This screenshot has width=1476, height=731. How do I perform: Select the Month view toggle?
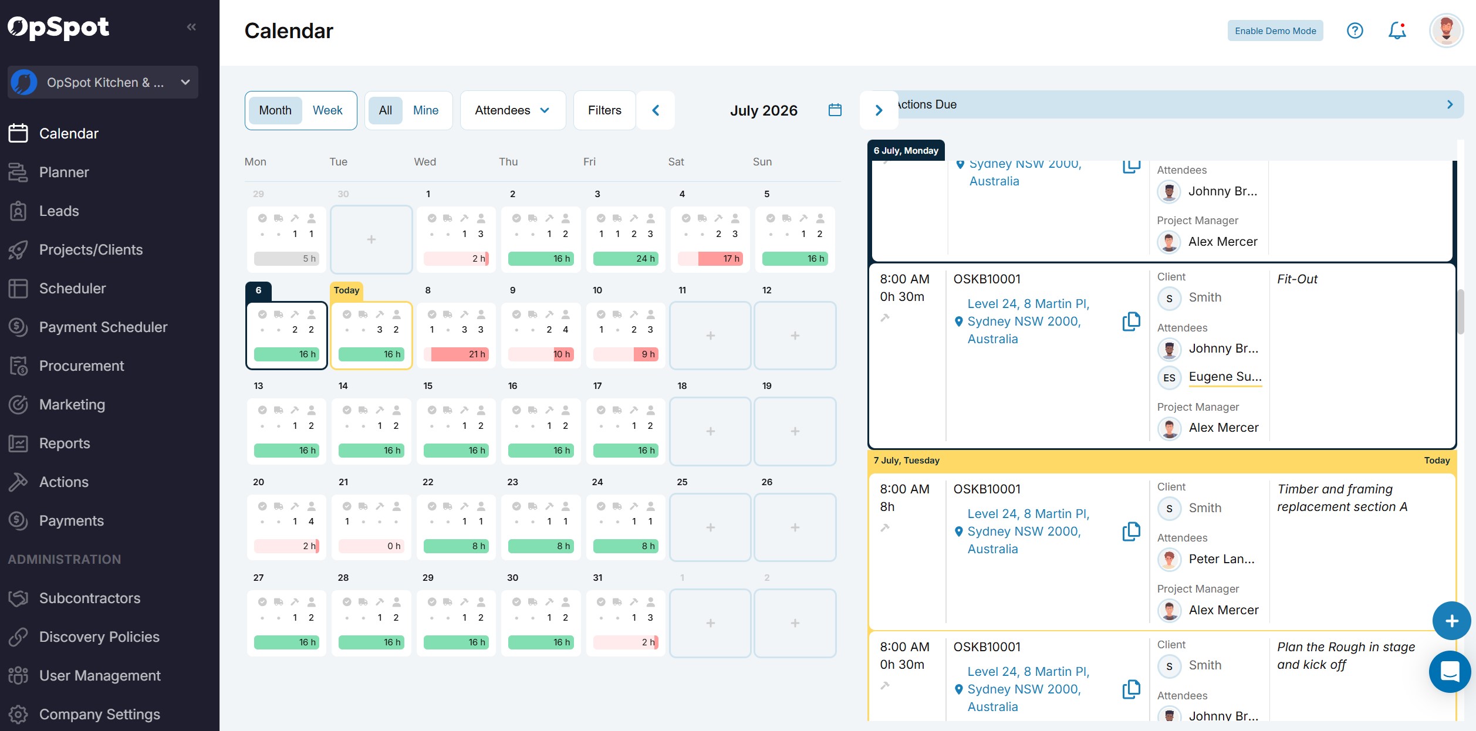275,110
